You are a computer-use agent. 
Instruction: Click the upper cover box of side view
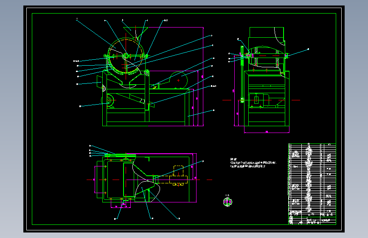(x=267, y=32)
